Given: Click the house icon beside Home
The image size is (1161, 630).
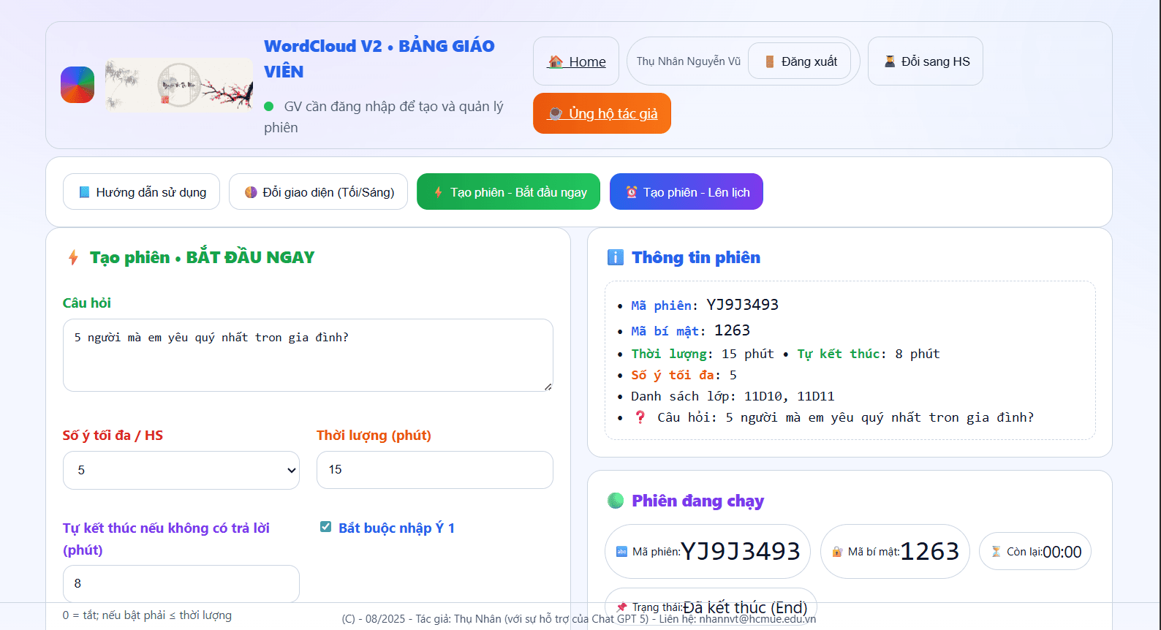Looking at the screenshot, I should (556, 61).
